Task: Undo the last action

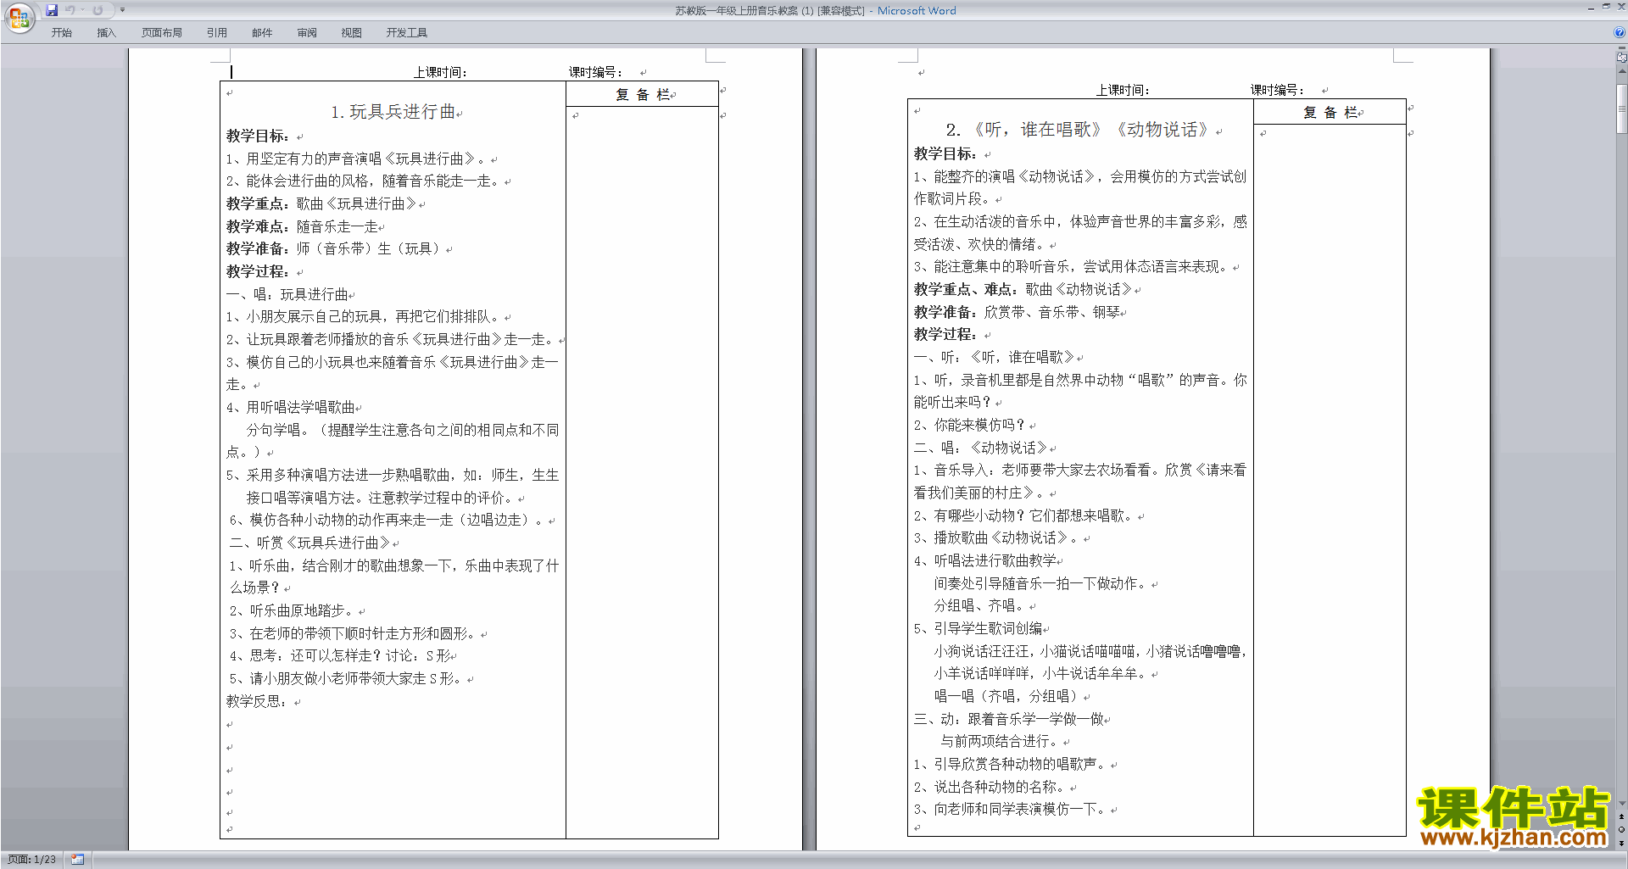Action: (70, 10)
